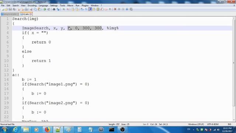The width and height of the screenshot is (236, 133).
Task: Zoom in using the toolbar Zoom In icon
Action: pyautogui.click(x=64, y=9)
